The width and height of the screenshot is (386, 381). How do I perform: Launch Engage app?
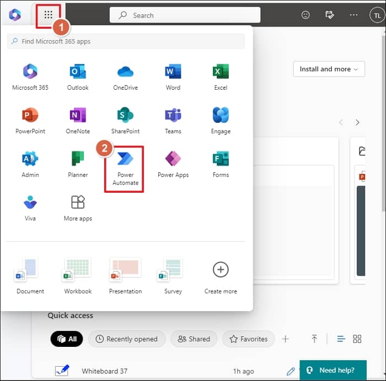[221, 121]
